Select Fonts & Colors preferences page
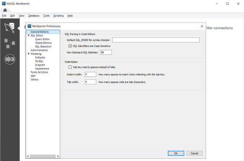244x161 pixels. [x=39, y=72]
